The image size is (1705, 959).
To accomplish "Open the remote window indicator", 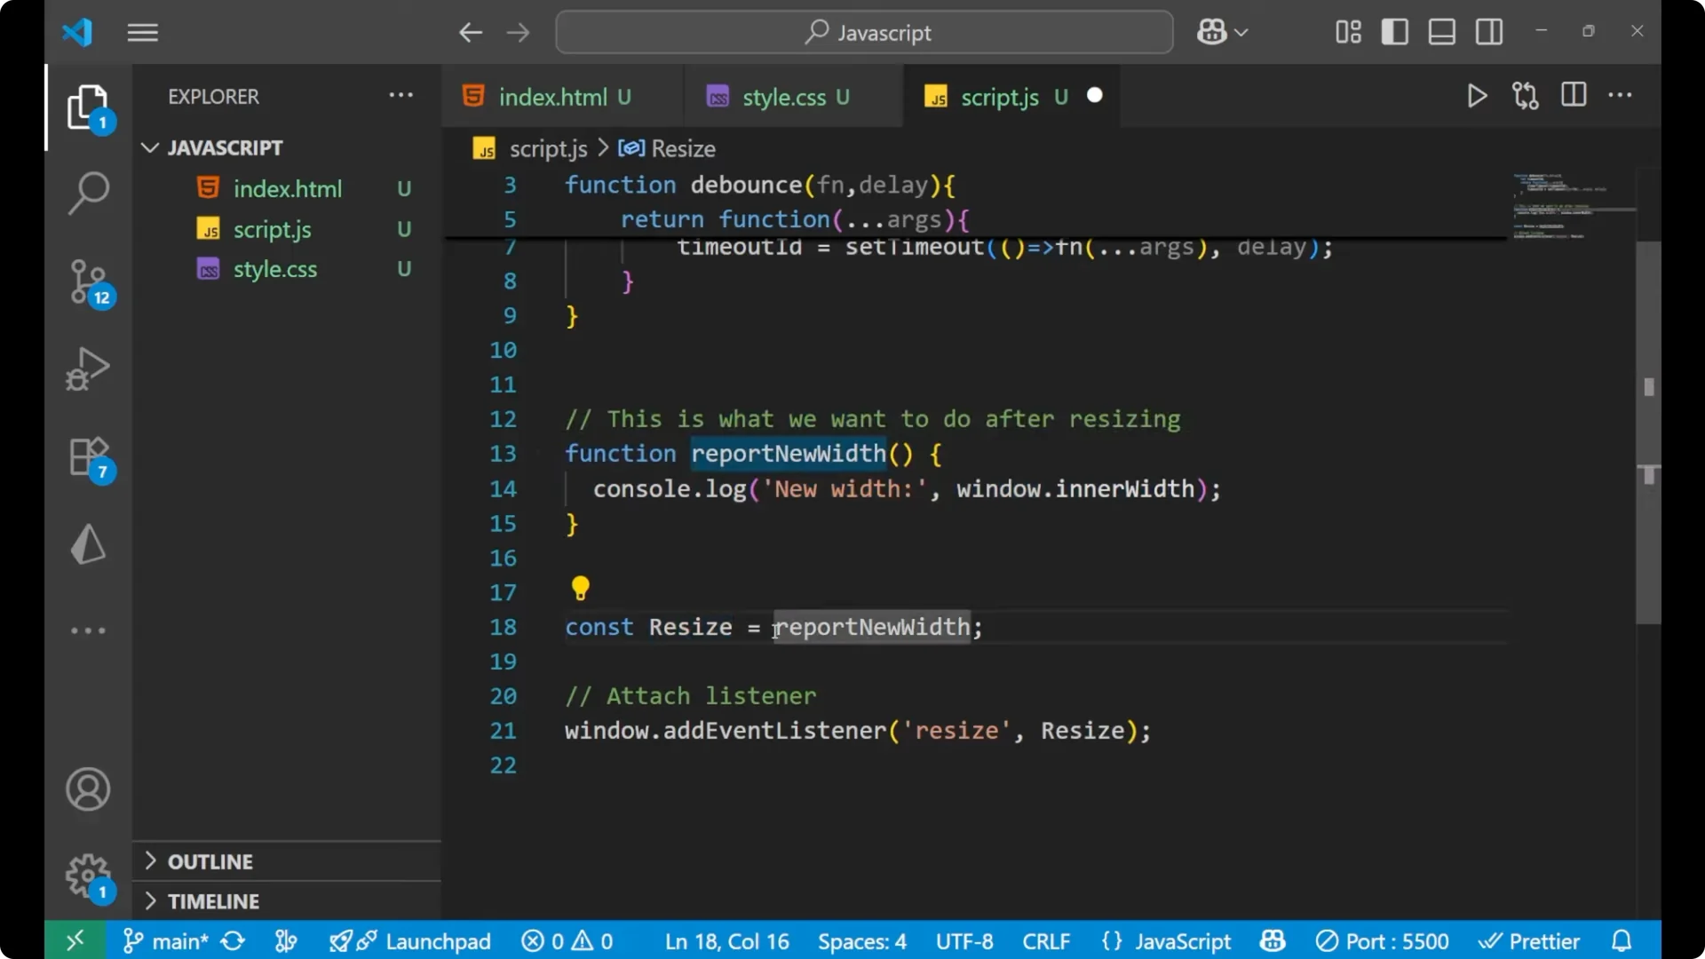I will [74, 940].
